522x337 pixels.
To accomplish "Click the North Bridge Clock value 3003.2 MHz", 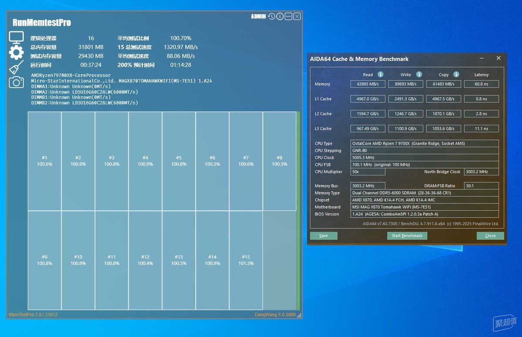I will (x=482, y=172).
